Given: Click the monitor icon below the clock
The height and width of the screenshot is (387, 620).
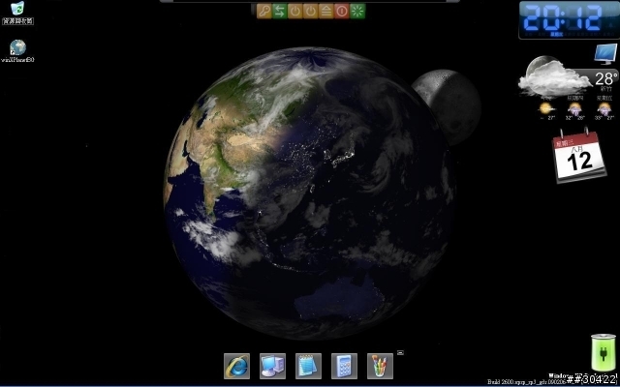Looking at the screenshot, I should [x=605, y=54].
